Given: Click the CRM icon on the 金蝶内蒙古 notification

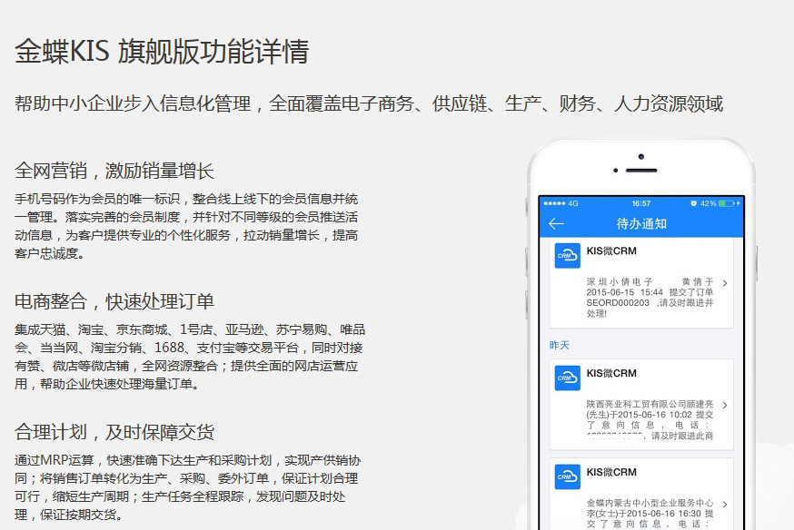Looking at the screenshot, I should [567, 476].
